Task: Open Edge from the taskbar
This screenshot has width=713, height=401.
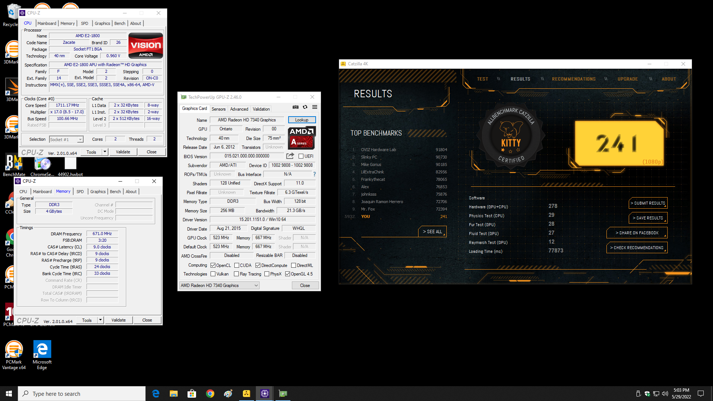Action: pos(156,394)
